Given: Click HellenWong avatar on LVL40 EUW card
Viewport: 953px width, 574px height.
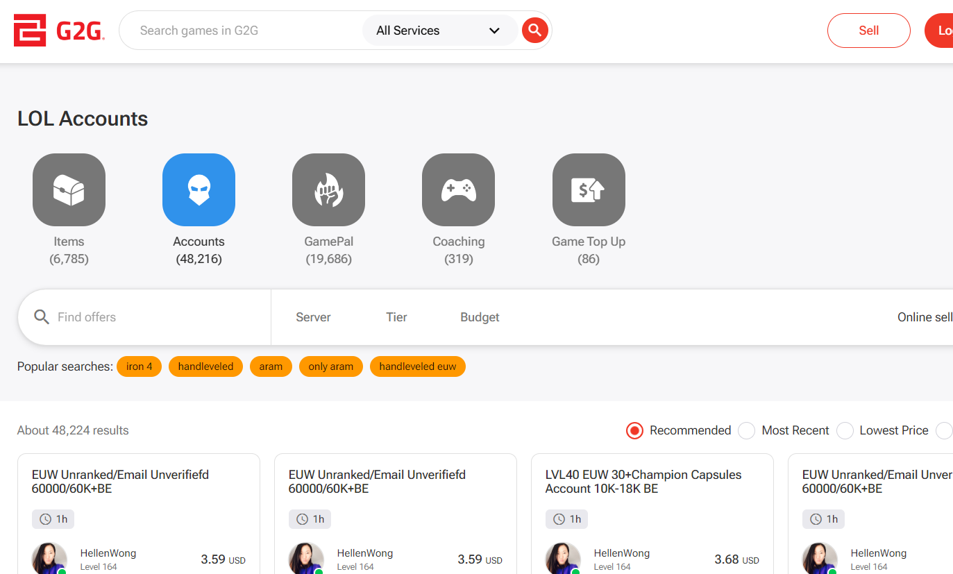Looking at the screenshot, I should pos(563,558).
